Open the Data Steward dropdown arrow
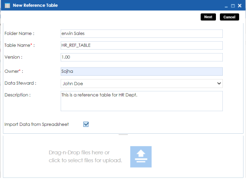246x179 pixels. click(219, 84)
